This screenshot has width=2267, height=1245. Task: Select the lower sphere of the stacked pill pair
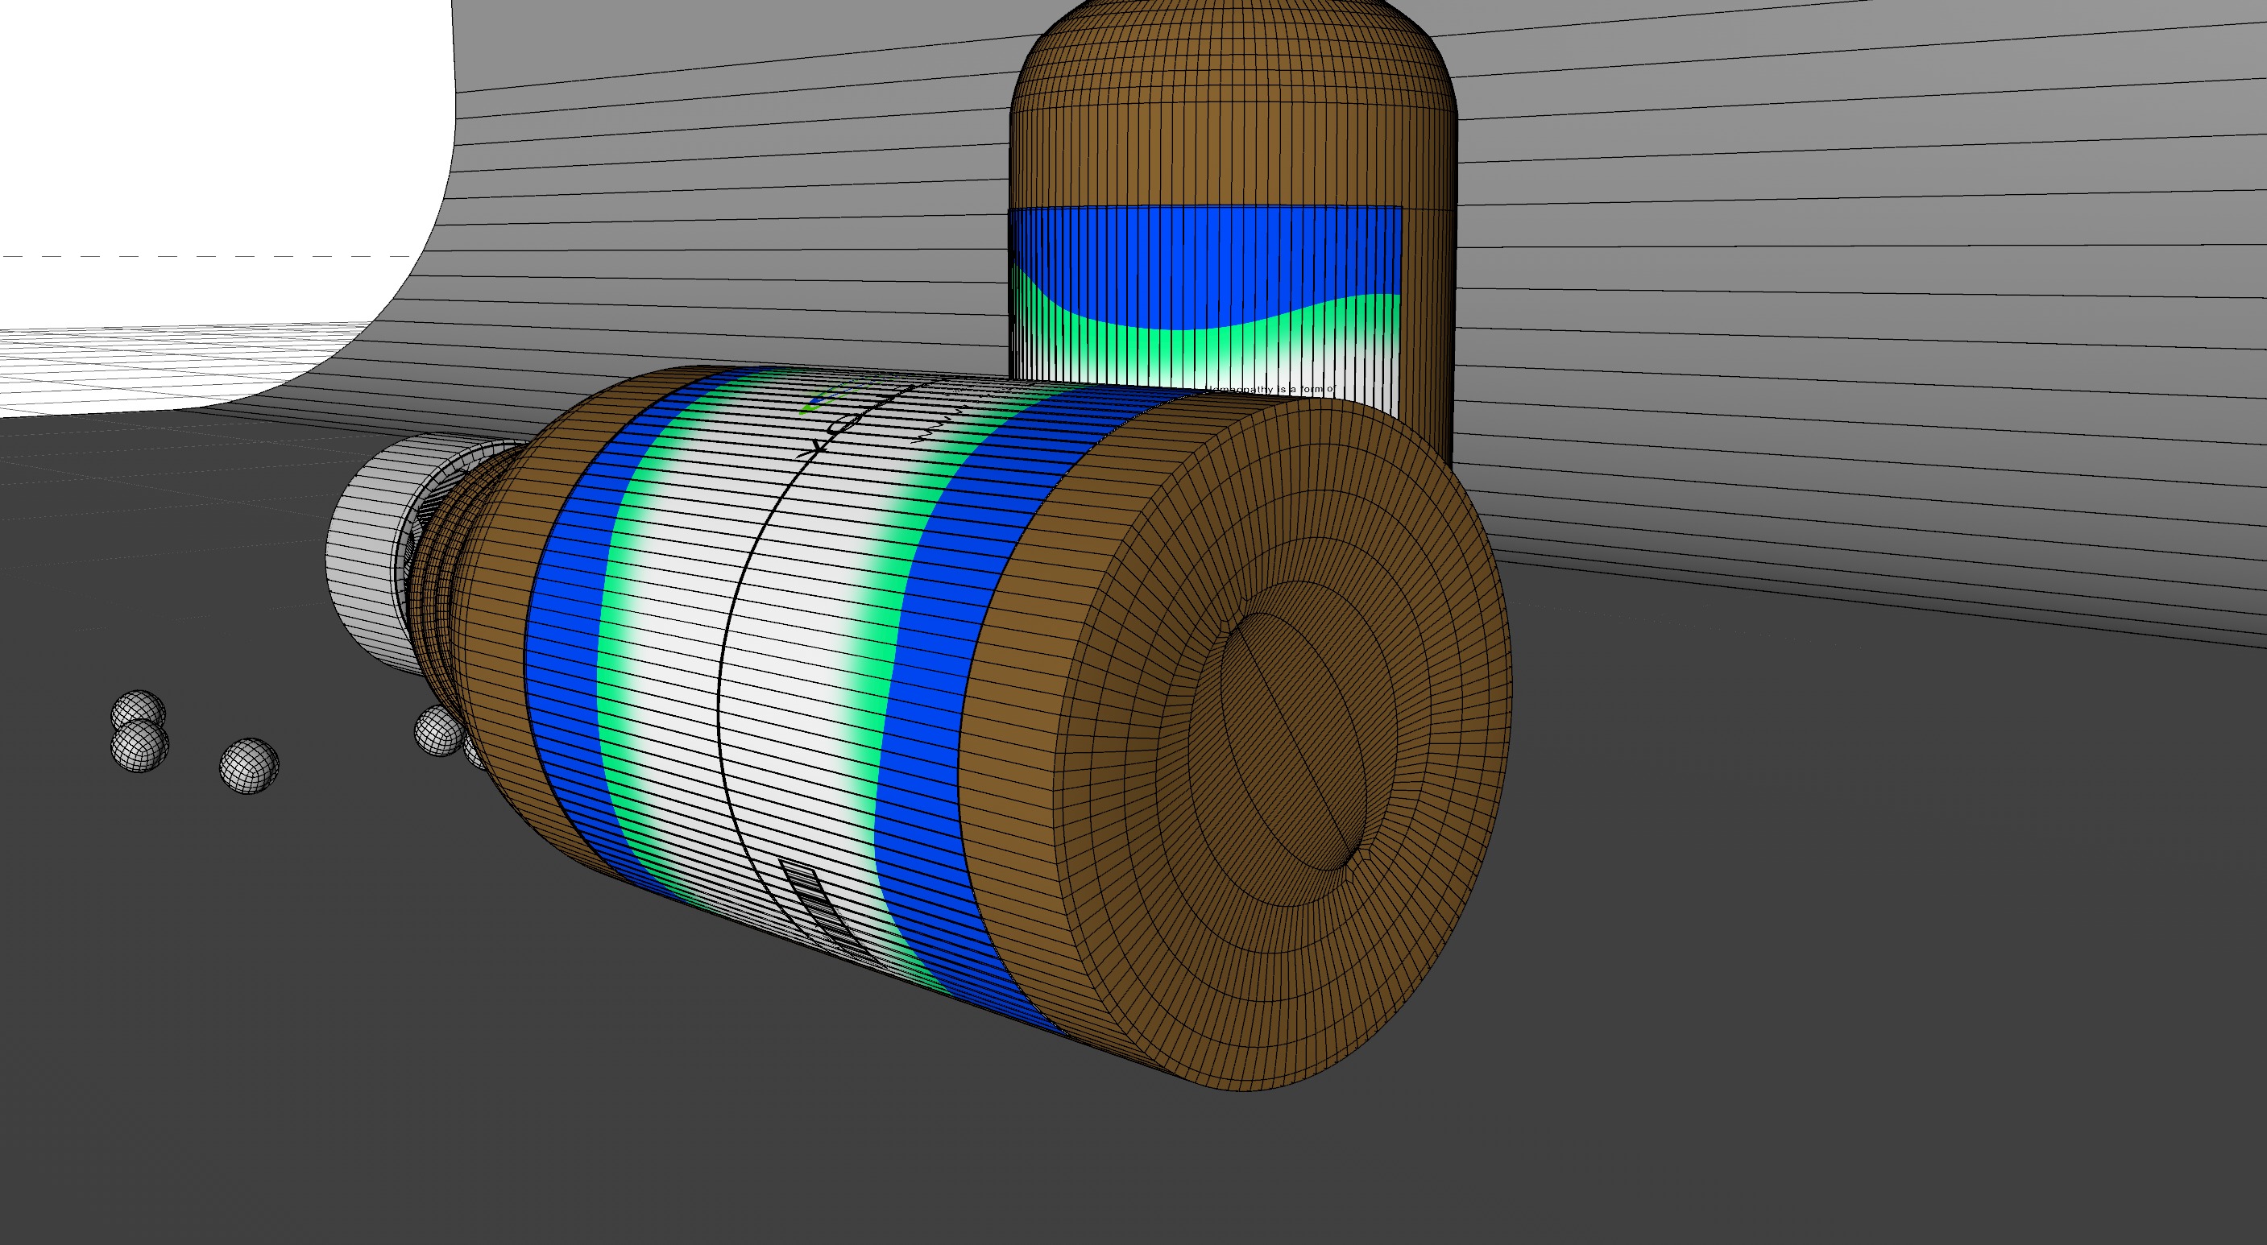click(x=139, y=747)
